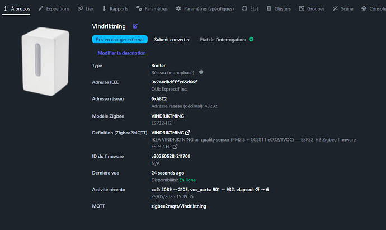Open the À propos tab
Viewport: 386px width, 230px height.
coord(16,8)
